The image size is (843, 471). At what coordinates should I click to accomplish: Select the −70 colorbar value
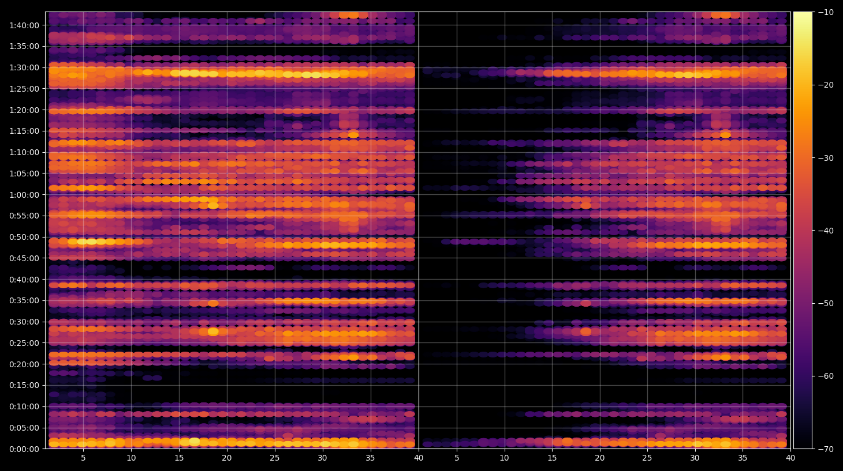tap(826, 449)
